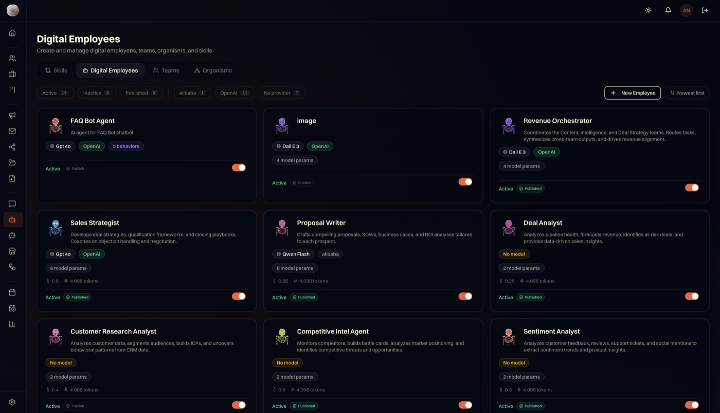This screenshot has height=413, width=720.
Task: Click Sales Strategist's 6 model params tag
Action: click(x=68, y=268)
